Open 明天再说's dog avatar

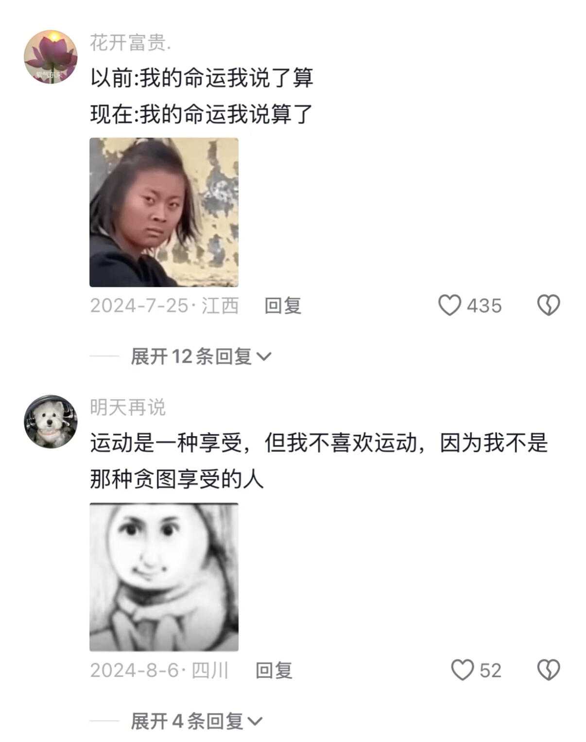click(x=51, y=422)
